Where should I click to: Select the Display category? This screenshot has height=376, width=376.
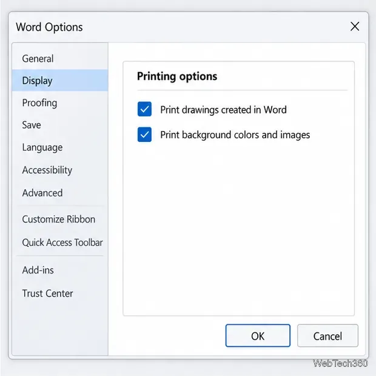tap(60, 81)
